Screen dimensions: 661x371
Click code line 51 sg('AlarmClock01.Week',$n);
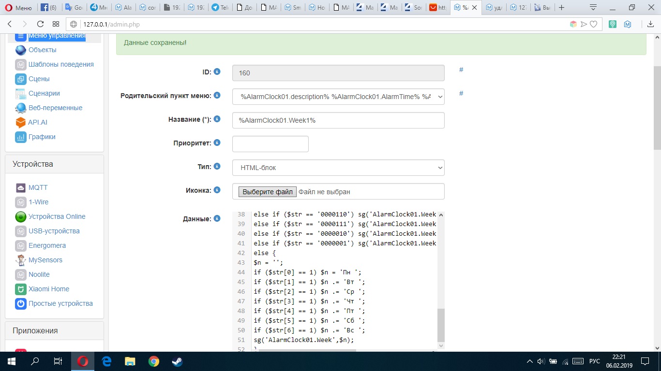point(304,340)
